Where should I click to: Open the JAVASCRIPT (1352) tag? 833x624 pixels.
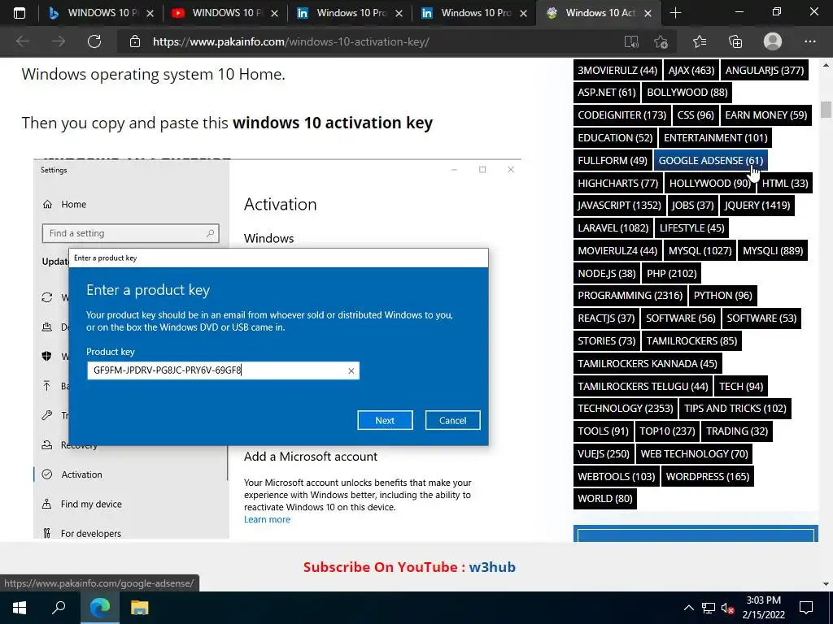click(x=619, y=206)
